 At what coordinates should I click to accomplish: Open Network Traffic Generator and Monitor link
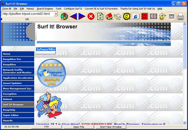coord(18,71)
